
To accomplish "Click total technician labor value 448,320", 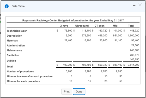I will pyautogui.click(x=135, y=31).
